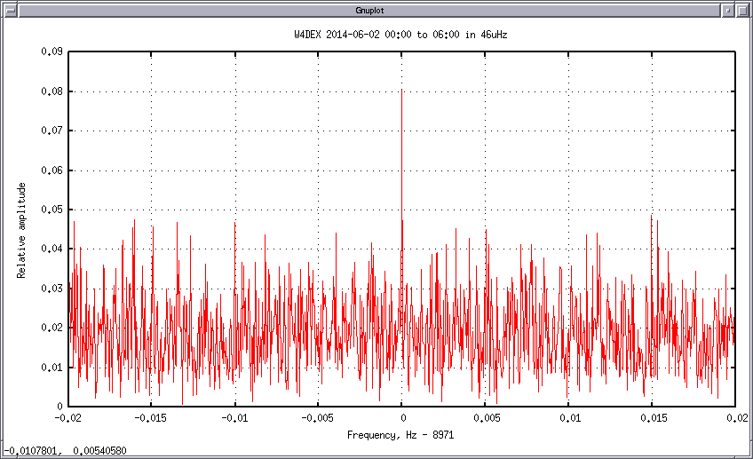The height and width of the screenshot is (459, 753).
Task: Open the window menu button in title bar
Action: (9, 9)
